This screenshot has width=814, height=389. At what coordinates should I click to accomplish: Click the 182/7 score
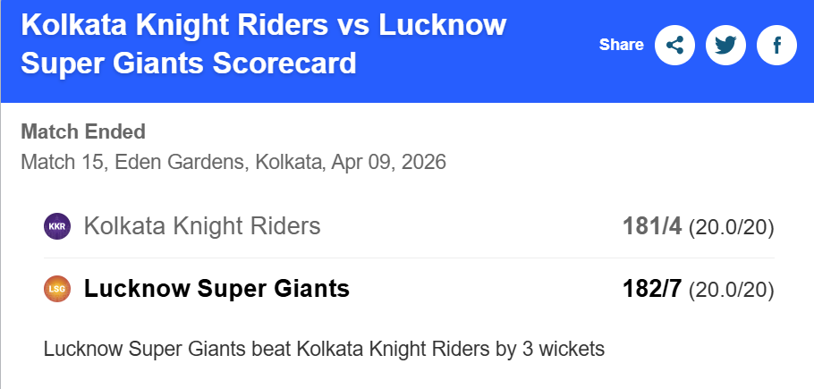click(x=653, y=289)
